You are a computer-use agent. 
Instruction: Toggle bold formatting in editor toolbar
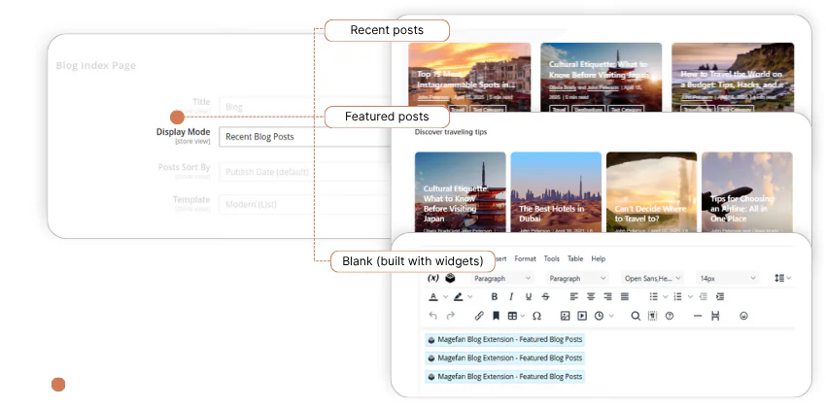495,296
